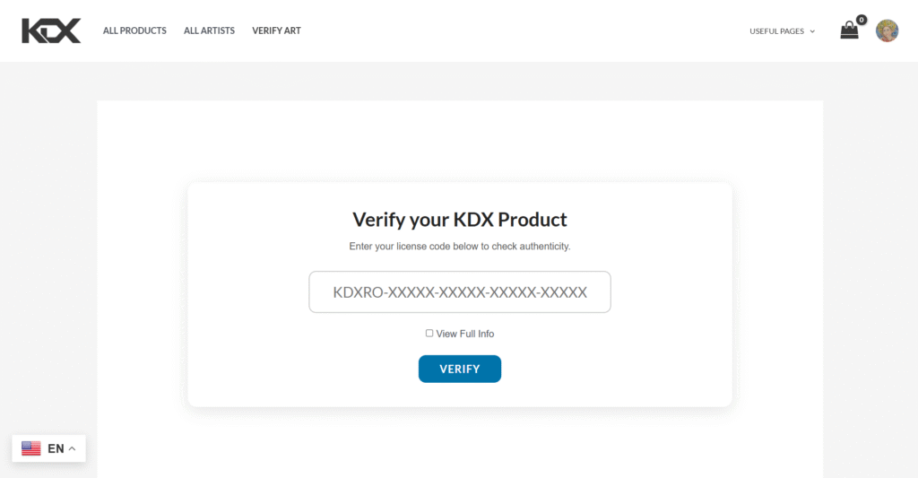Open the All Artists menu item

pos(209,30)
